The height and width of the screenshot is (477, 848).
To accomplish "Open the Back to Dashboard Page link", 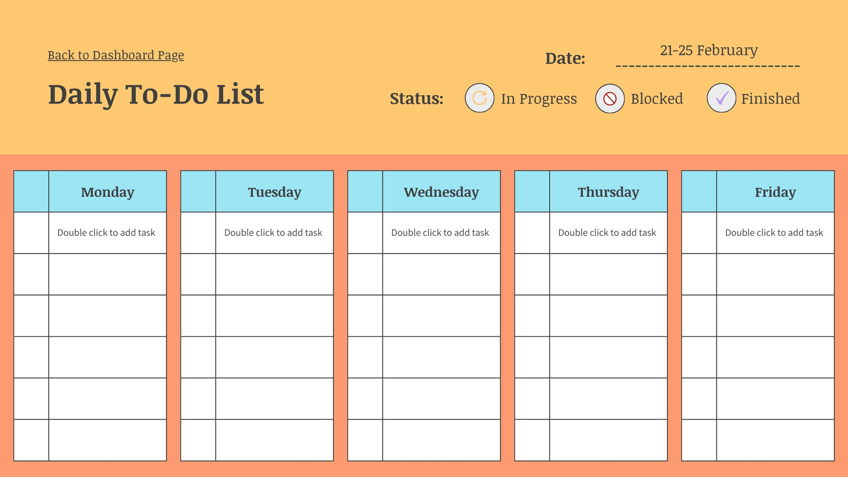I will coord(116,55).
